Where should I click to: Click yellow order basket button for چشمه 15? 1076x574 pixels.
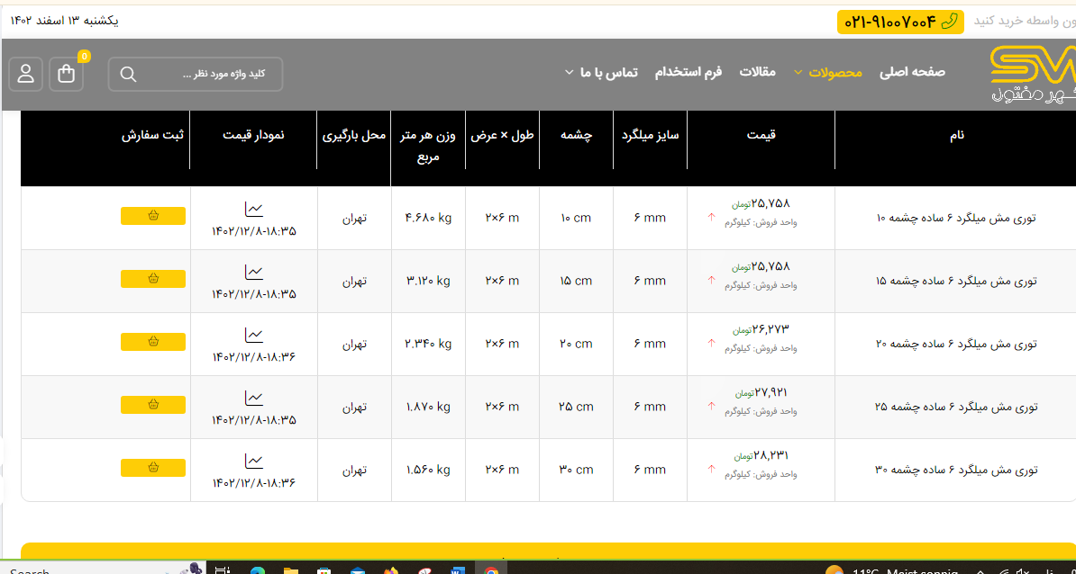tap(153, 279)
